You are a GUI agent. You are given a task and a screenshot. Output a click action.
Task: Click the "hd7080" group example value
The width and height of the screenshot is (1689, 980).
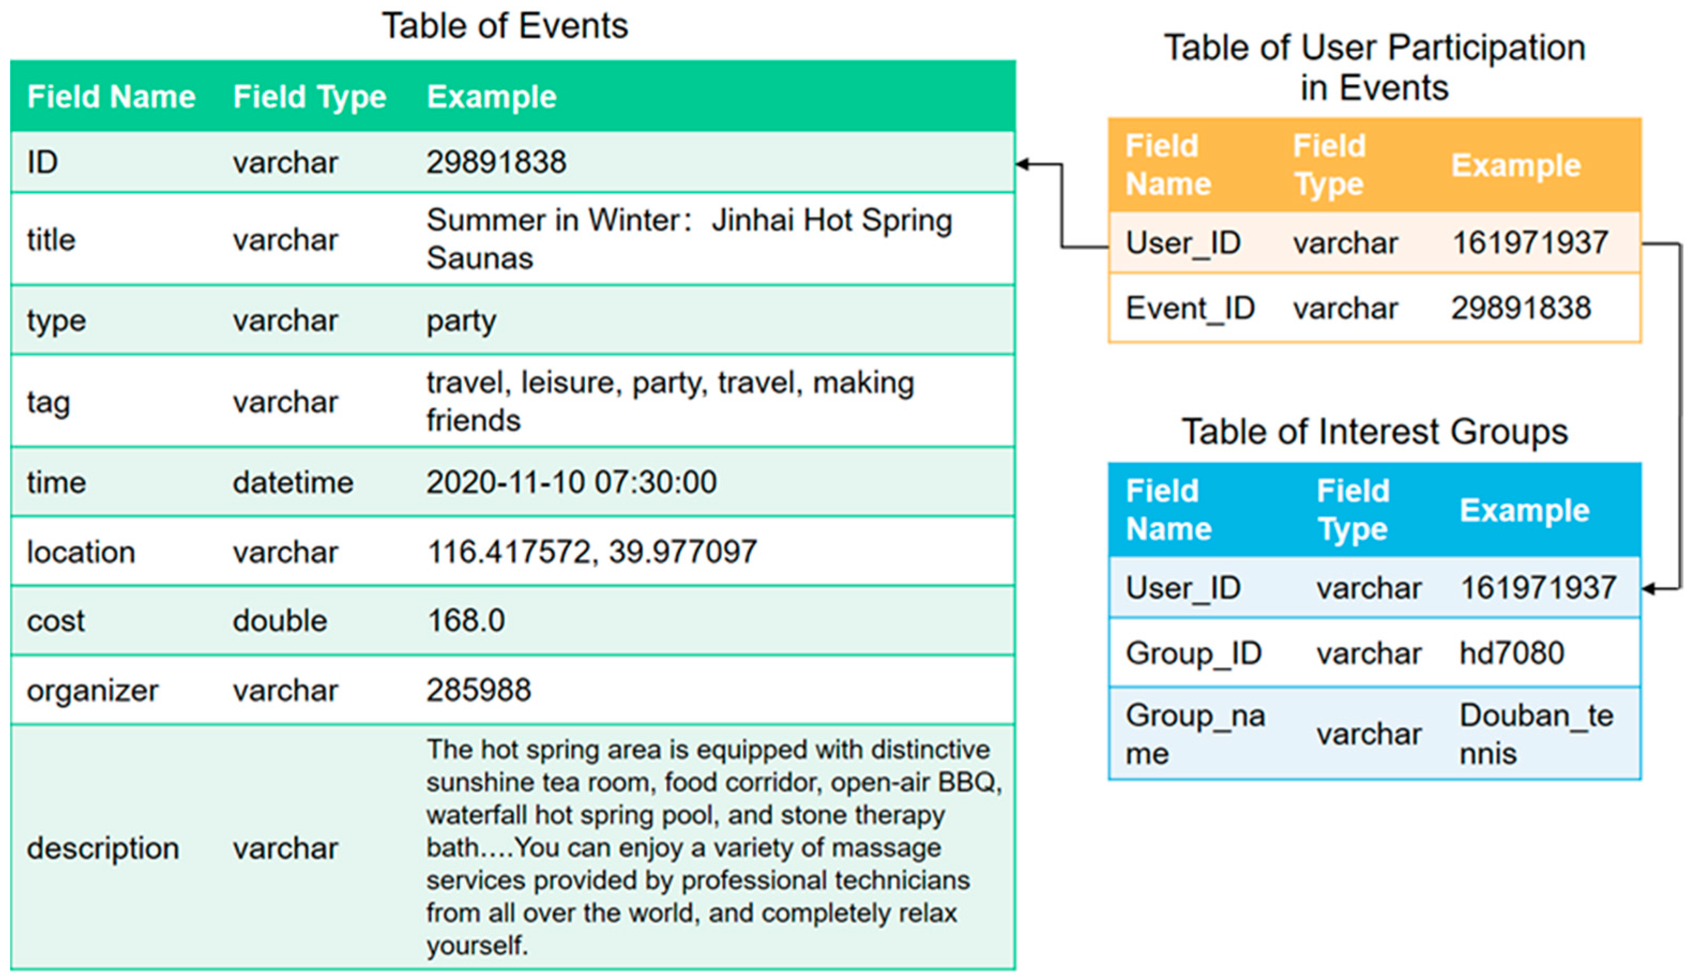pos(1511,653)
